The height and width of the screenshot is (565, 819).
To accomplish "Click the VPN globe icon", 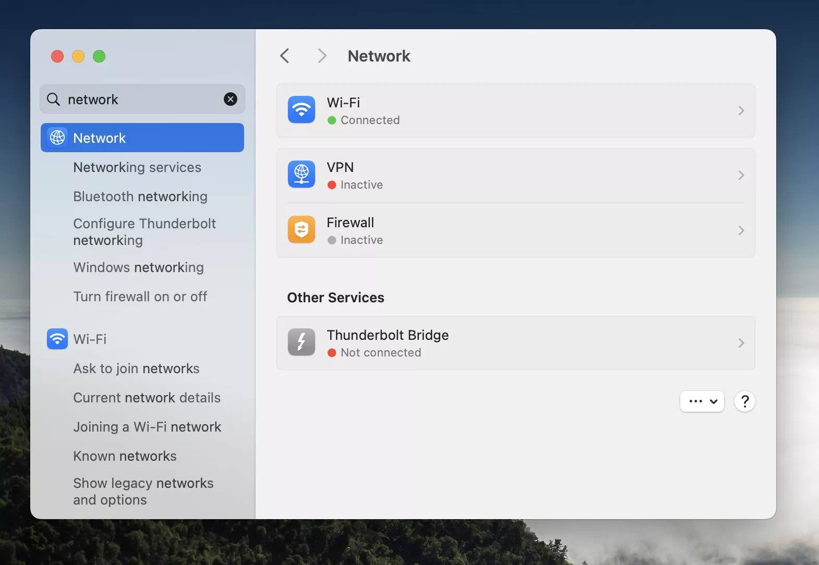I will [302, 175].
